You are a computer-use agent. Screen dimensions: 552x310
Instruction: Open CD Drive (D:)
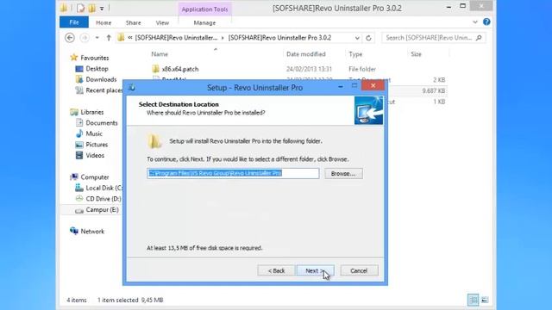pos(103,199)
